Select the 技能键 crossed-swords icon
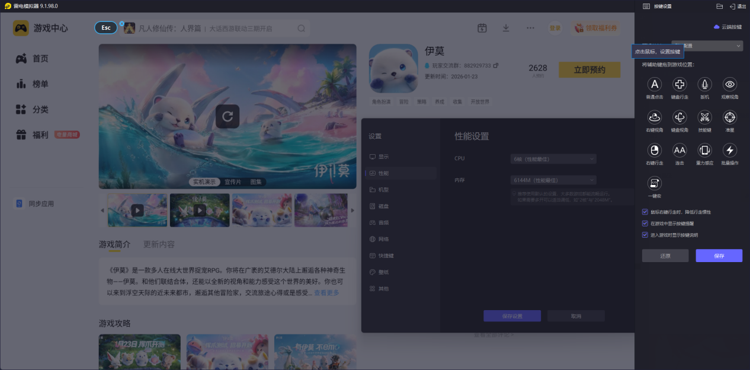Image resolution: width=750 pixels, height=370 pixels. tap(704, 117)
